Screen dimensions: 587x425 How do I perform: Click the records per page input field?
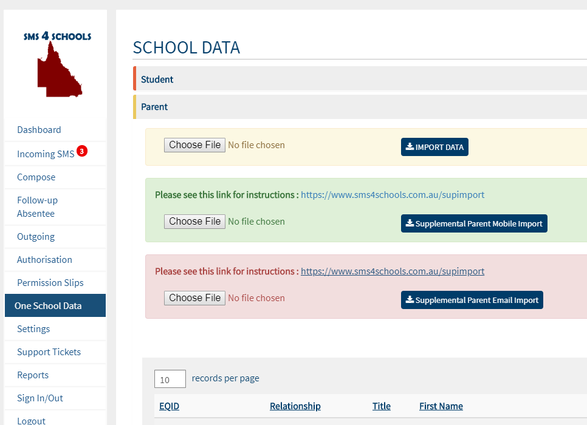coord(170,379)
